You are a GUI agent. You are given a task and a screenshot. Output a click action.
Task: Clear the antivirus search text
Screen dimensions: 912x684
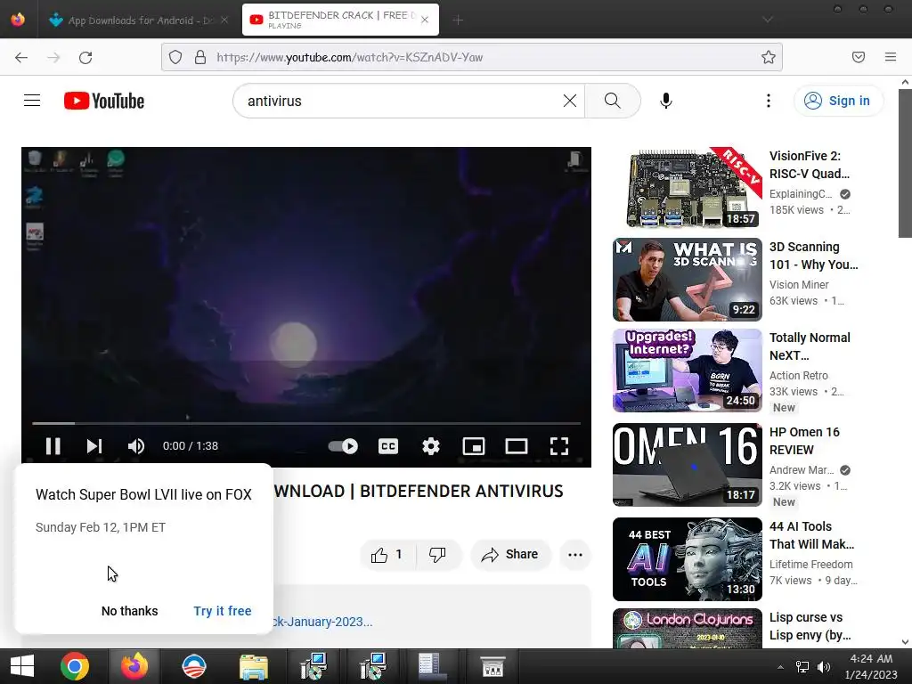click(570, 101)
